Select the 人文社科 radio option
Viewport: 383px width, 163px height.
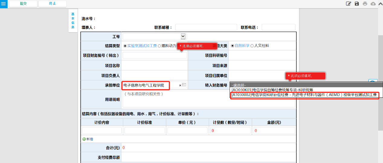(252, 46)
